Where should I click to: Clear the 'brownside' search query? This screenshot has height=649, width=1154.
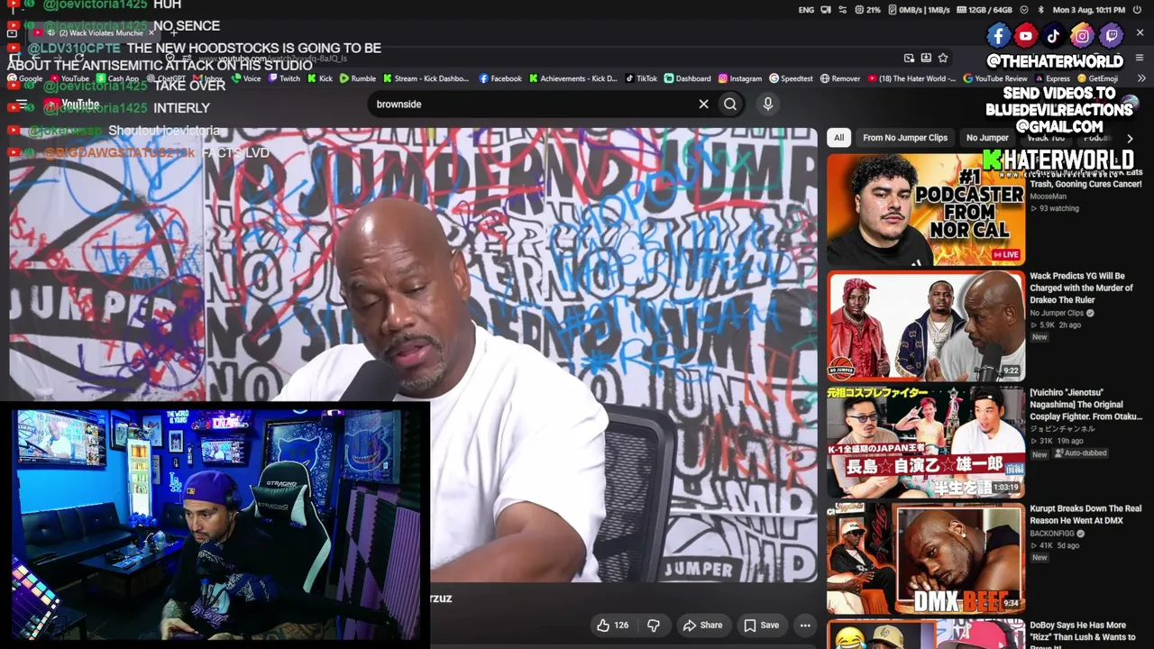(703, 104)
